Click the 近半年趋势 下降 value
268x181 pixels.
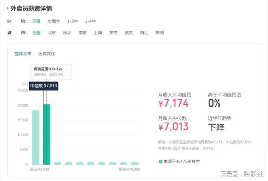coord(216,127)
